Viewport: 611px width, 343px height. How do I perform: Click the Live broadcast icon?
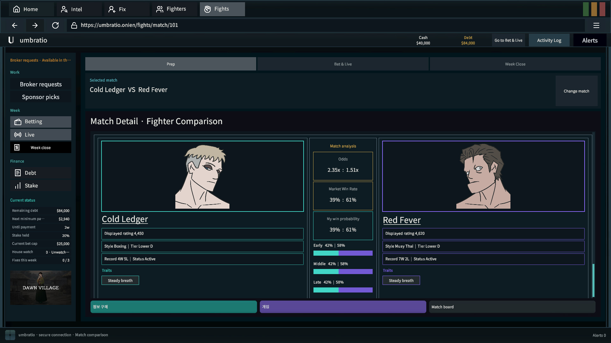tap(18, 135)
